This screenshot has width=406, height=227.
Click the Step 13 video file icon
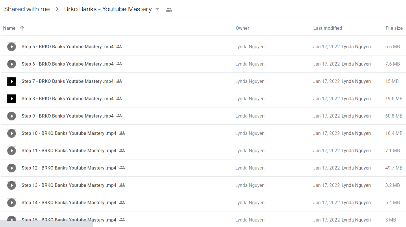pos(12,185)
